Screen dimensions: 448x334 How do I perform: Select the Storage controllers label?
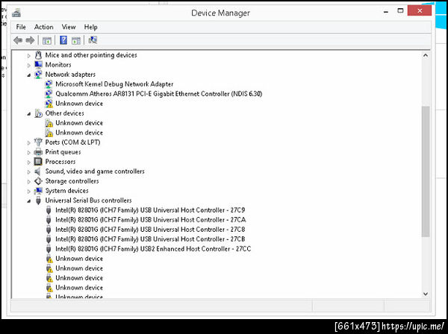[72, 181]
